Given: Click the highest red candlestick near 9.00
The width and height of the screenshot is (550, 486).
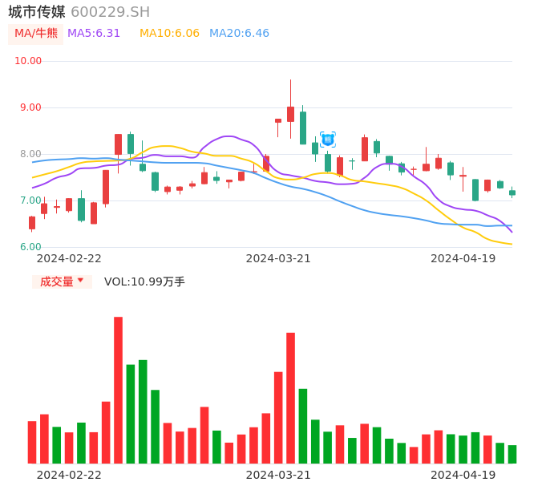Looking at the screenshot, I should (x=290, y=114).
